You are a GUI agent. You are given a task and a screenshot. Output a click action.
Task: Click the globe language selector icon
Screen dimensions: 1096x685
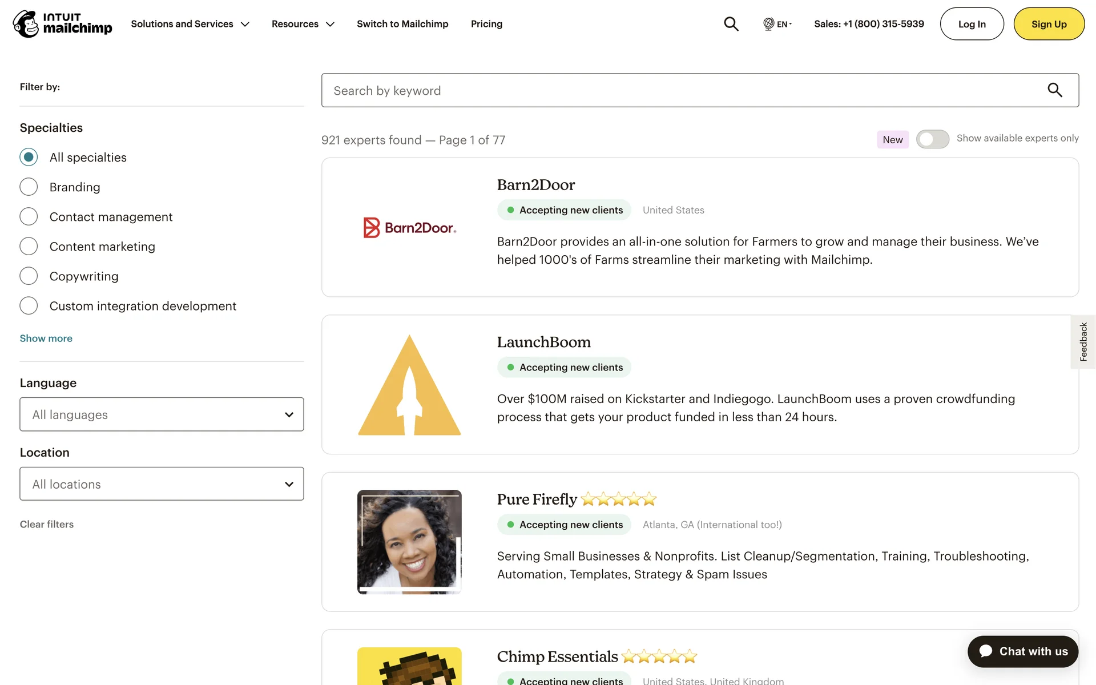769,24
